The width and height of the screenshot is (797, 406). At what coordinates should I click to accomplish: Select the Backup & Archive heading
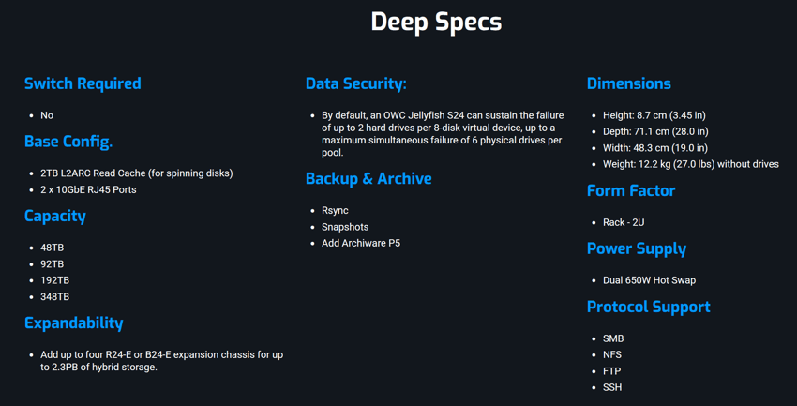click(x=368, y=179)
